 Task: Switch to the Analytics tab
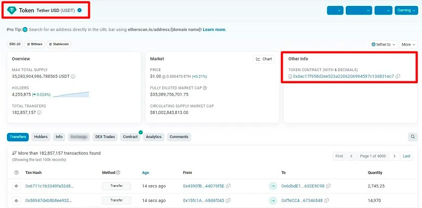(x=154, y=137)
